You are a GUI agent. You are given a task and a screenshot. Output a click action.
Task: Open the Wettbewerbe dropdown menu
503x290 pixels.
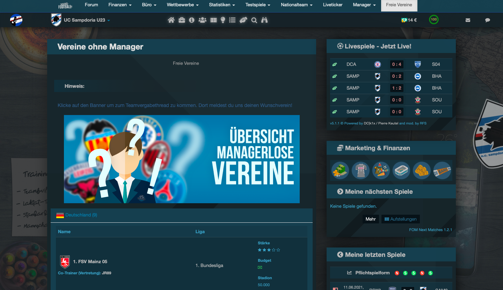[x=182, y=5]
